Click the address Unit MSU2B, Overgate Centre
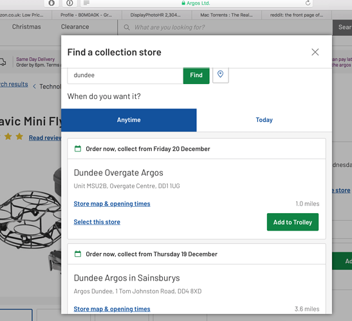This screenshot has width=352, height=321. tap(127, 186)
